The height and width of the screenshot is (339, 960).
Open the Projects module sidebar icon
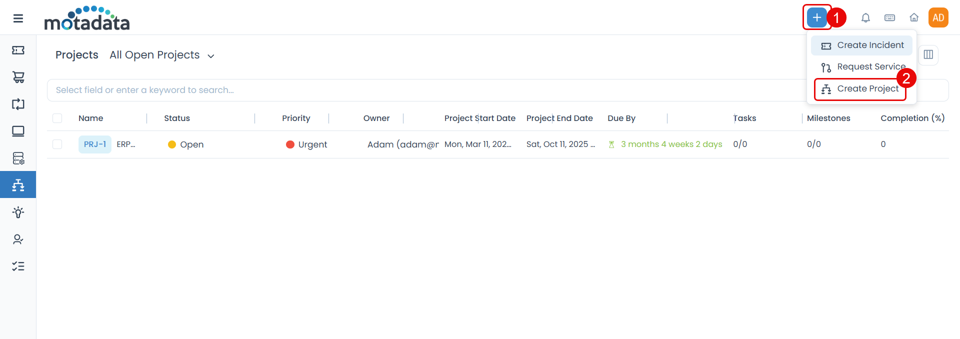[x=18, y=185]
